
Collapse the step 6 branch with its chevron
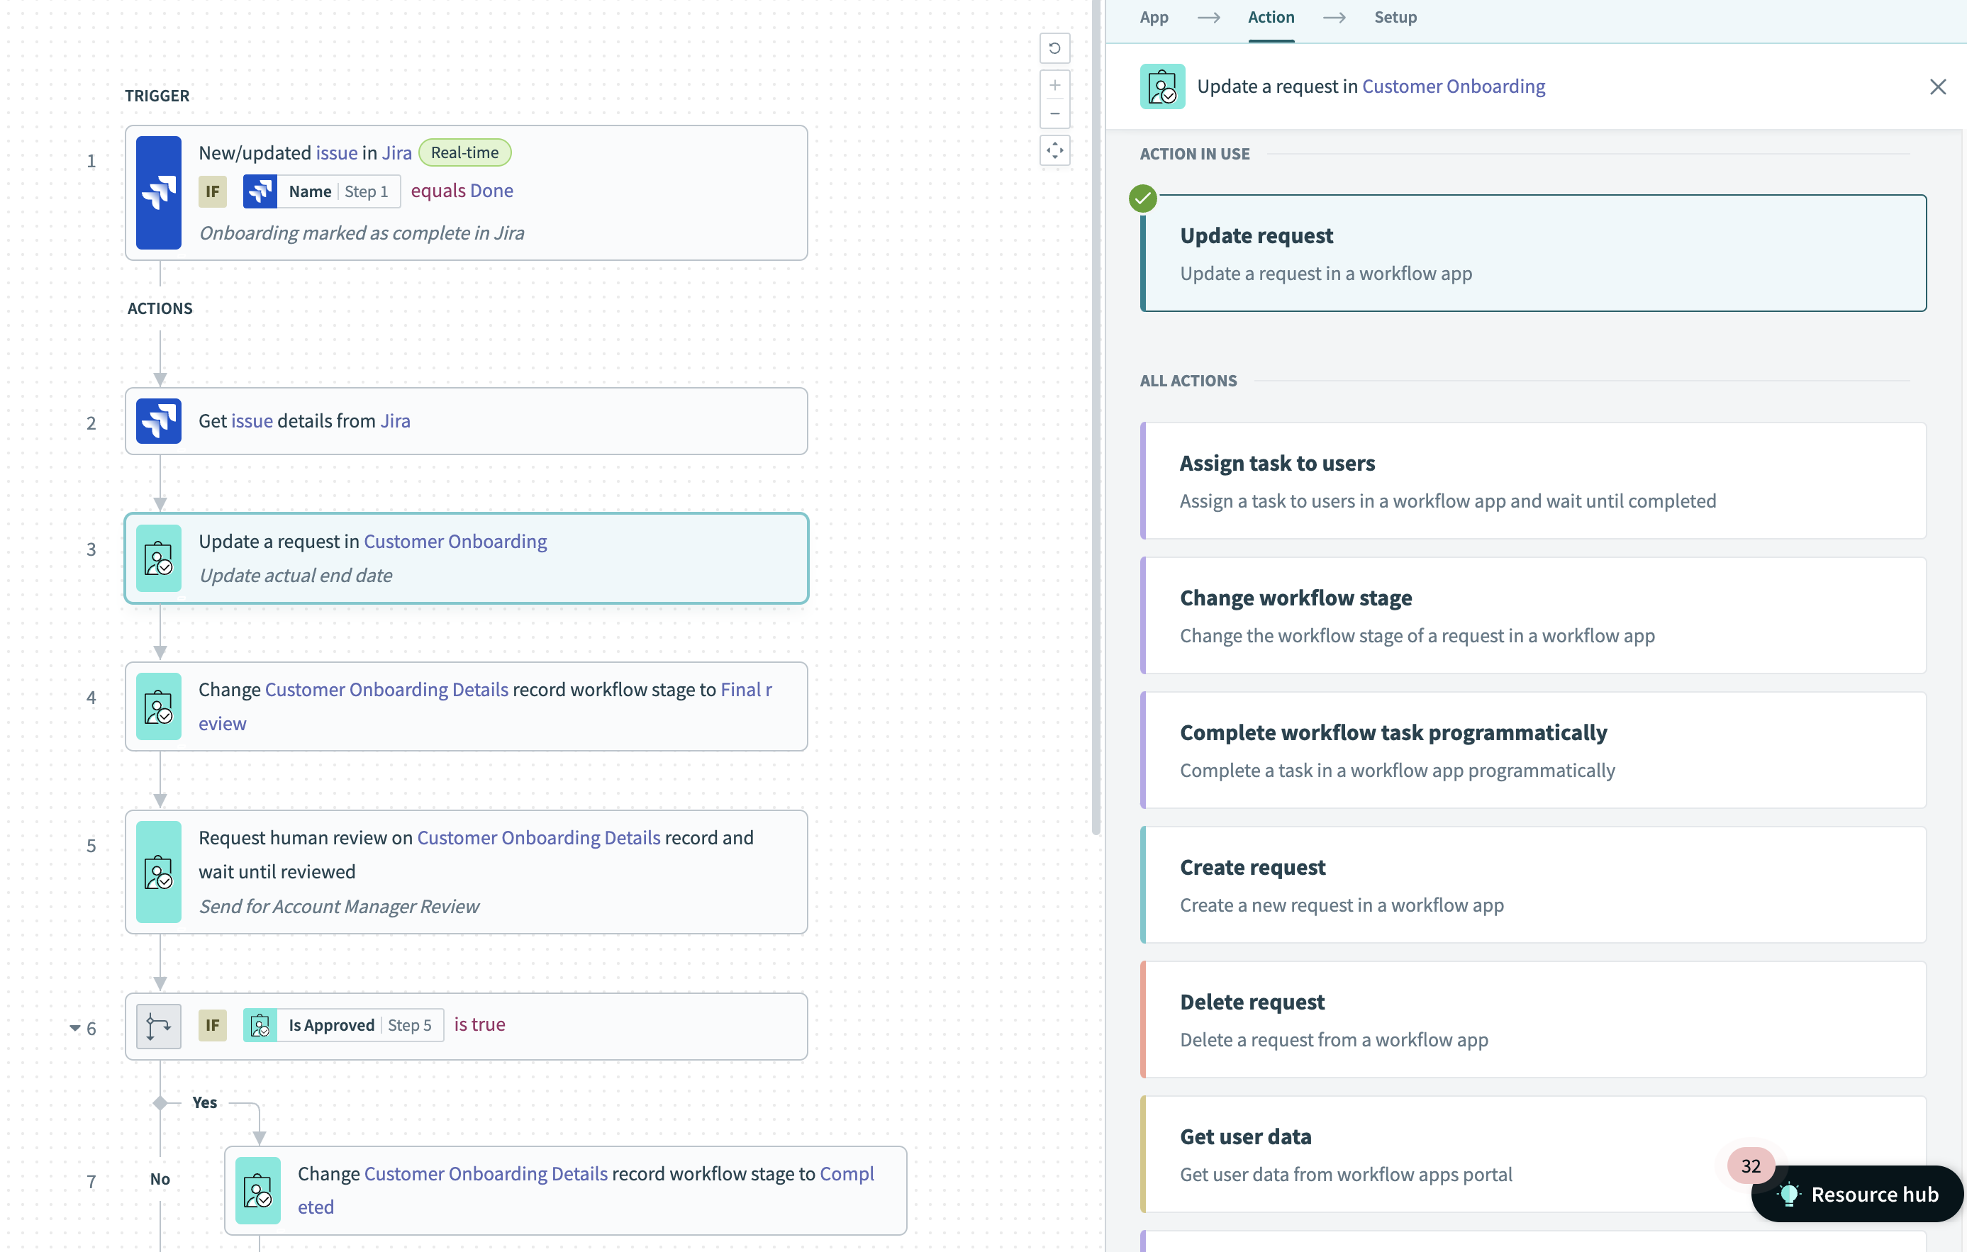[74, 1027]
